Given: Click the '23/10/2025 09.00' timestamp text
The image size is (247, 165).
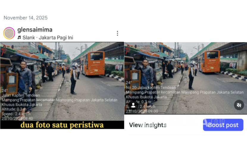Looking at the screenshot, I should tap(142, 111).
